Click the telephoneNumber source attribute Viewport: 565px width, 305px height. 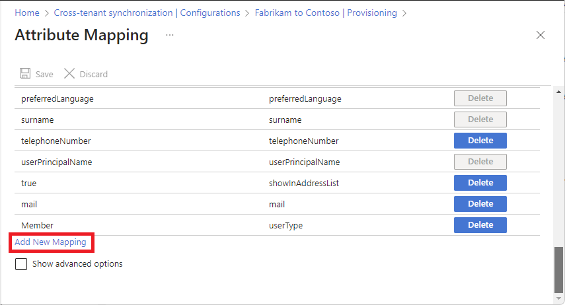(56, 141)
